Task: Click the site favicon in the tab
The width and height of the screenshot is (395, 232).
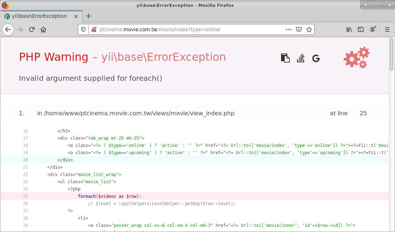Action: click(x=7, y=16)
